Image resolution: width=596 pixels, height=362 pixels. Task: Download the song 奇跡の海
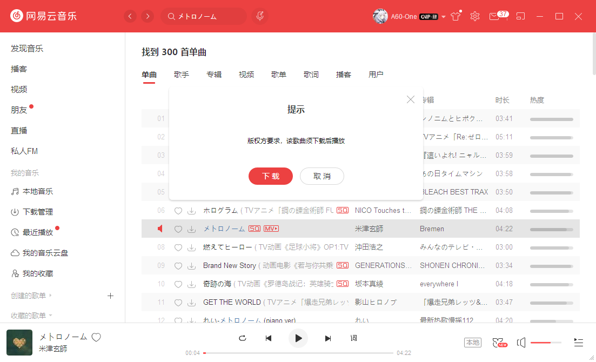click(192, 284)
